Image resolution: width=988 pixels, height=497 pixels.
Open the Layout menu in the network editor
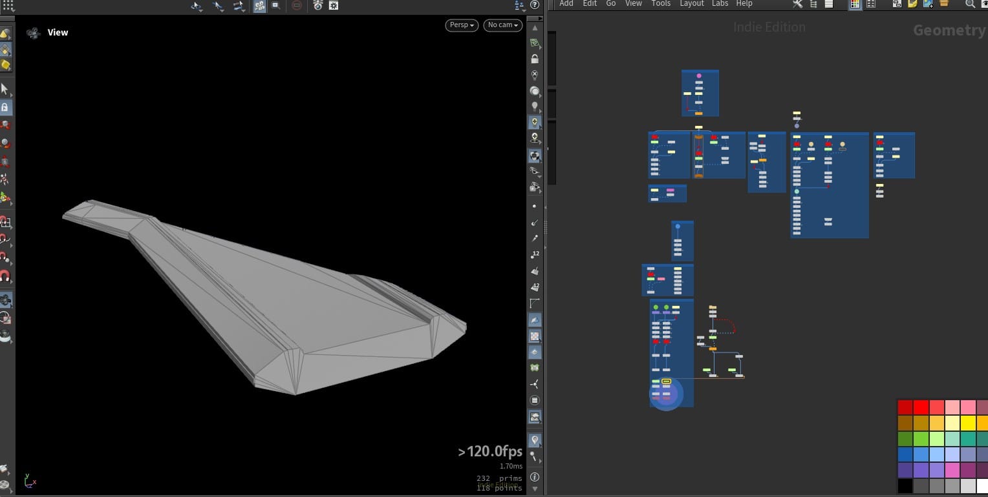(691, 3)
